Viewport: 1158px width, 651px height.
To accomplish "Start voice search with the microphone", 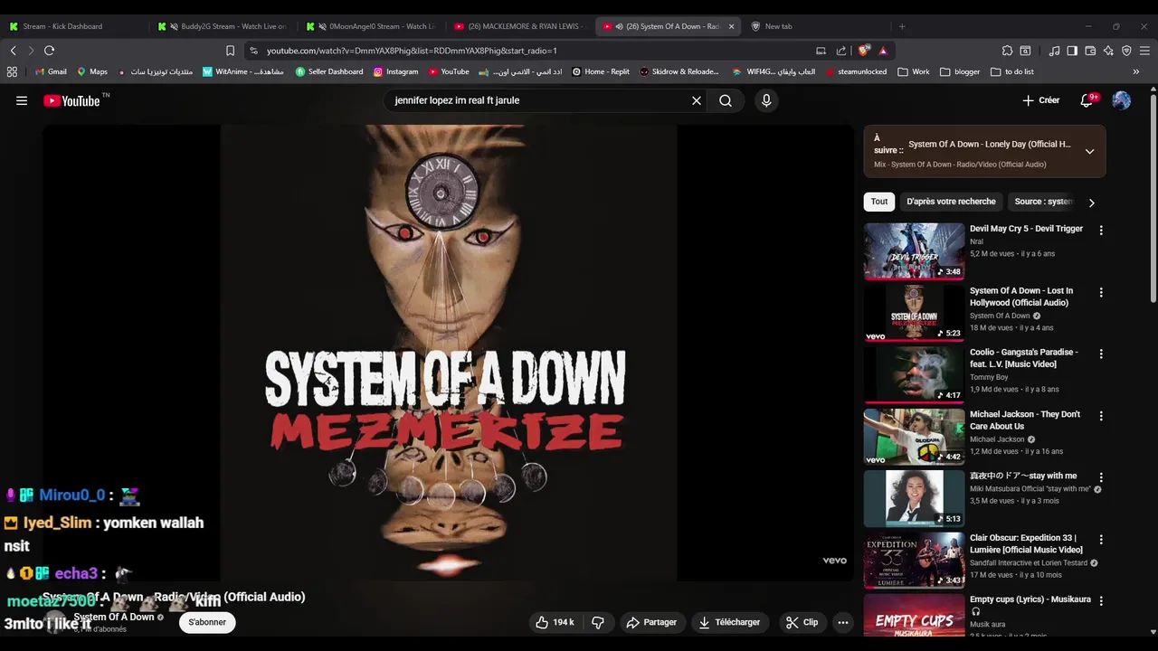I will [766, 100].
